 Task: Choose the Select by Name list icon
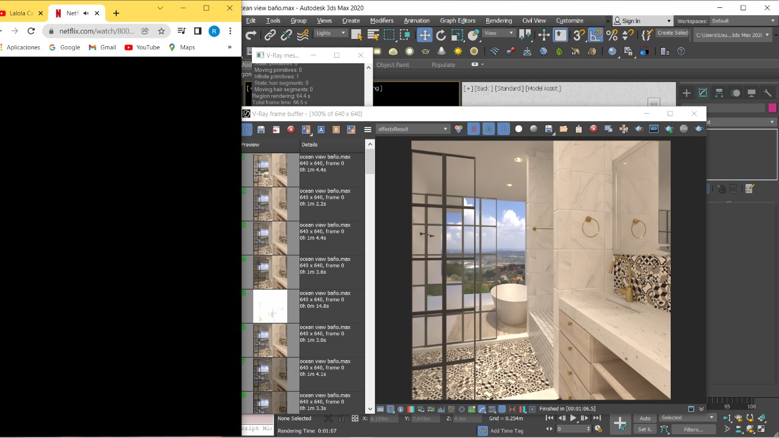(373, 35)
